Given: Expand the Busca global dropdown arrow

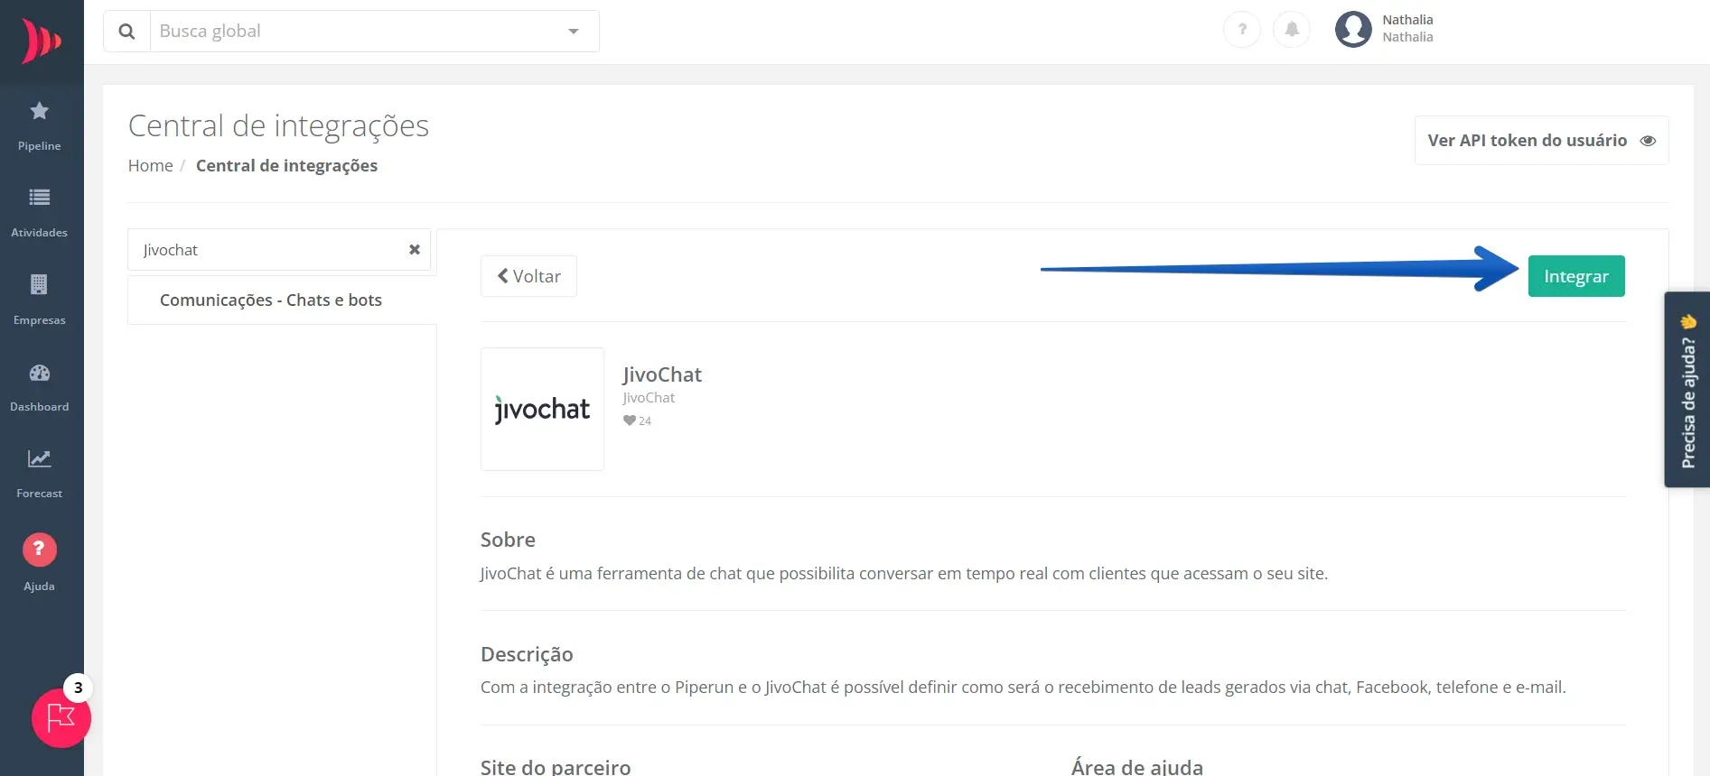Looking at the screenshot, I should point(573,32).
